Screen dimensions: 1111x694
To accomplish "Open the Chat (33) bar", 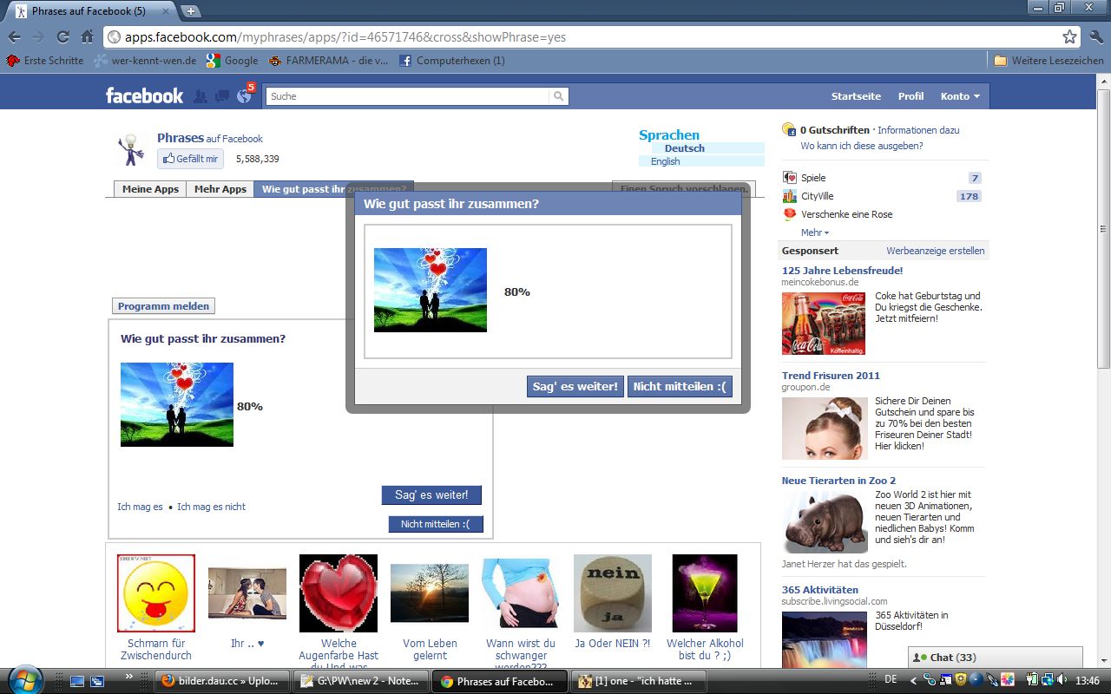I will click(x=996, y=658).
